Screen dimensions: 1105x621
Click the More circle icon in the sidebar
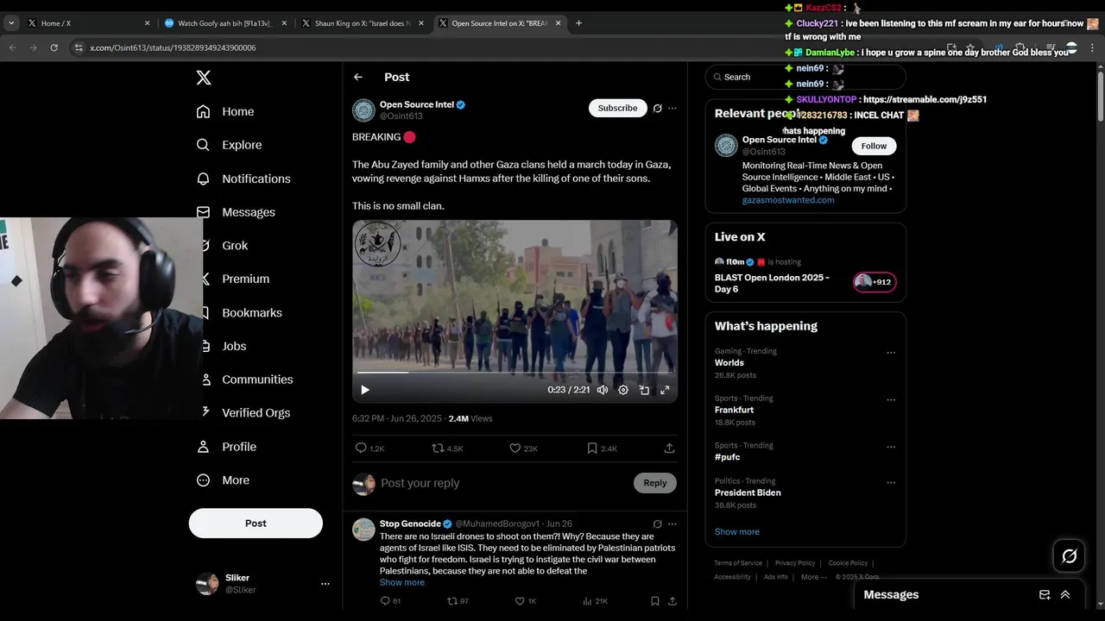204,480
